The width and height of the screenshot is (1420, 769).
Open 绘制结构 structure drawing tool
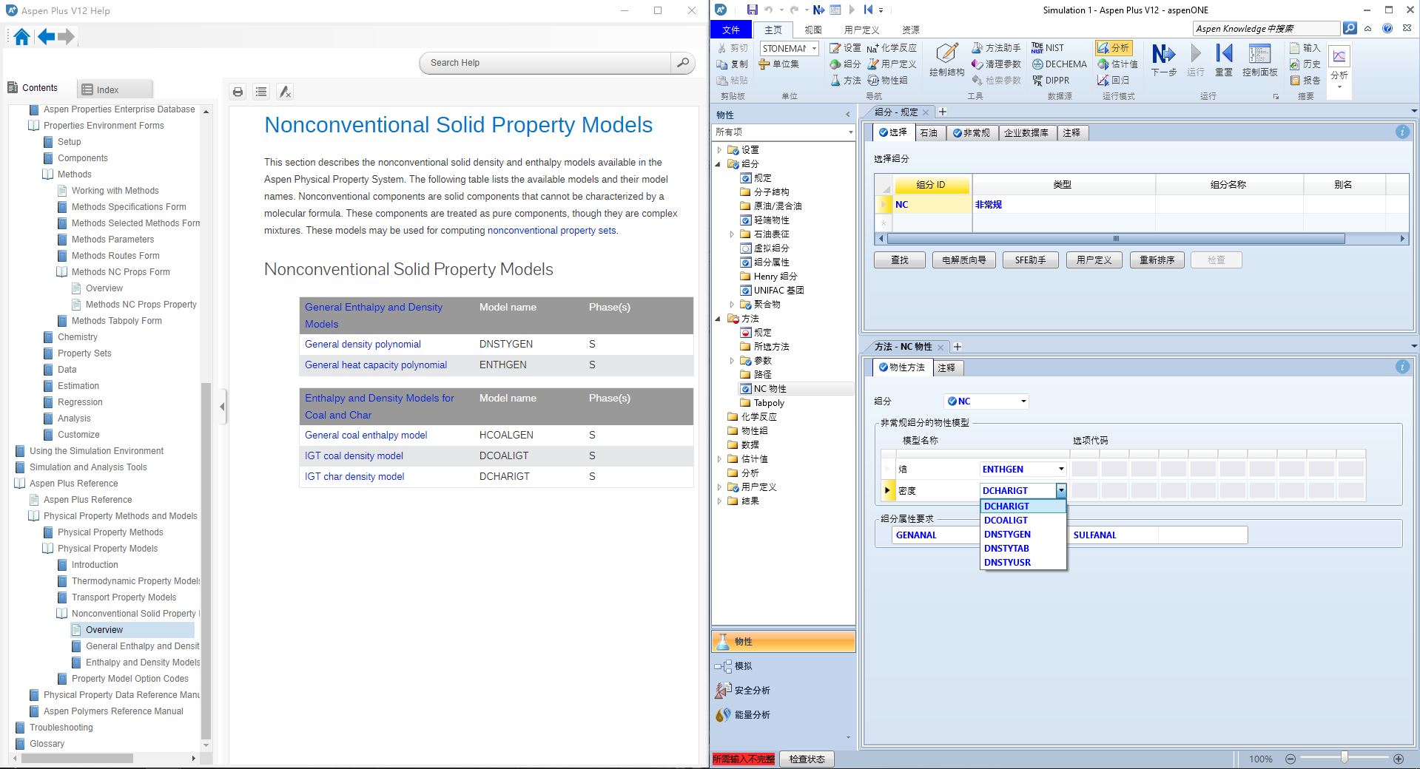tap(946, 60)
